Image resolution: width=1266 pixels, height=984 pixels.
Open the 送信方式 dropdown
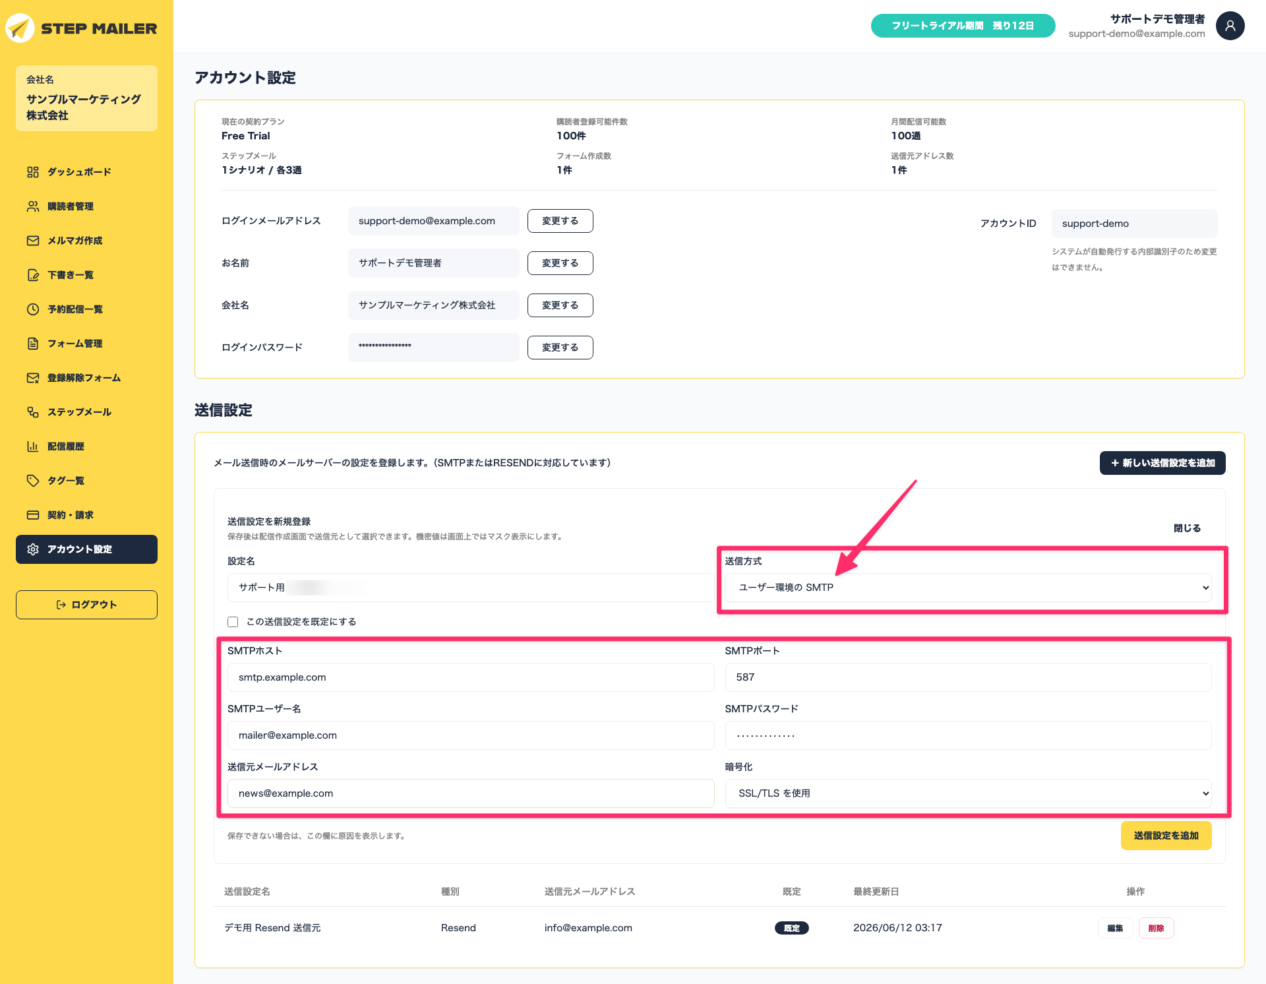pos(968,588)
